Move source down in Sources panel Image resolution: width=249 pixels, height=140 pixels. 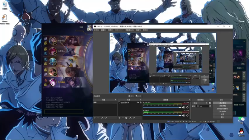pyautogui.click(x=134, y=118)
